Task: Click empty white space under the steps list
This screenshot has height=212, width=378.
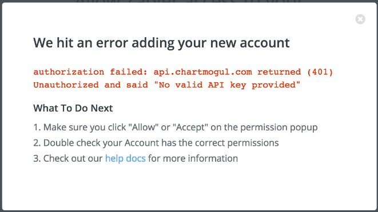Action: tap(189, 188)
